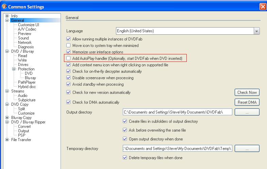The image size is (267, 169).
Task: Collapse the DVD / Blu-ray tree node
Action: (7, 51)
